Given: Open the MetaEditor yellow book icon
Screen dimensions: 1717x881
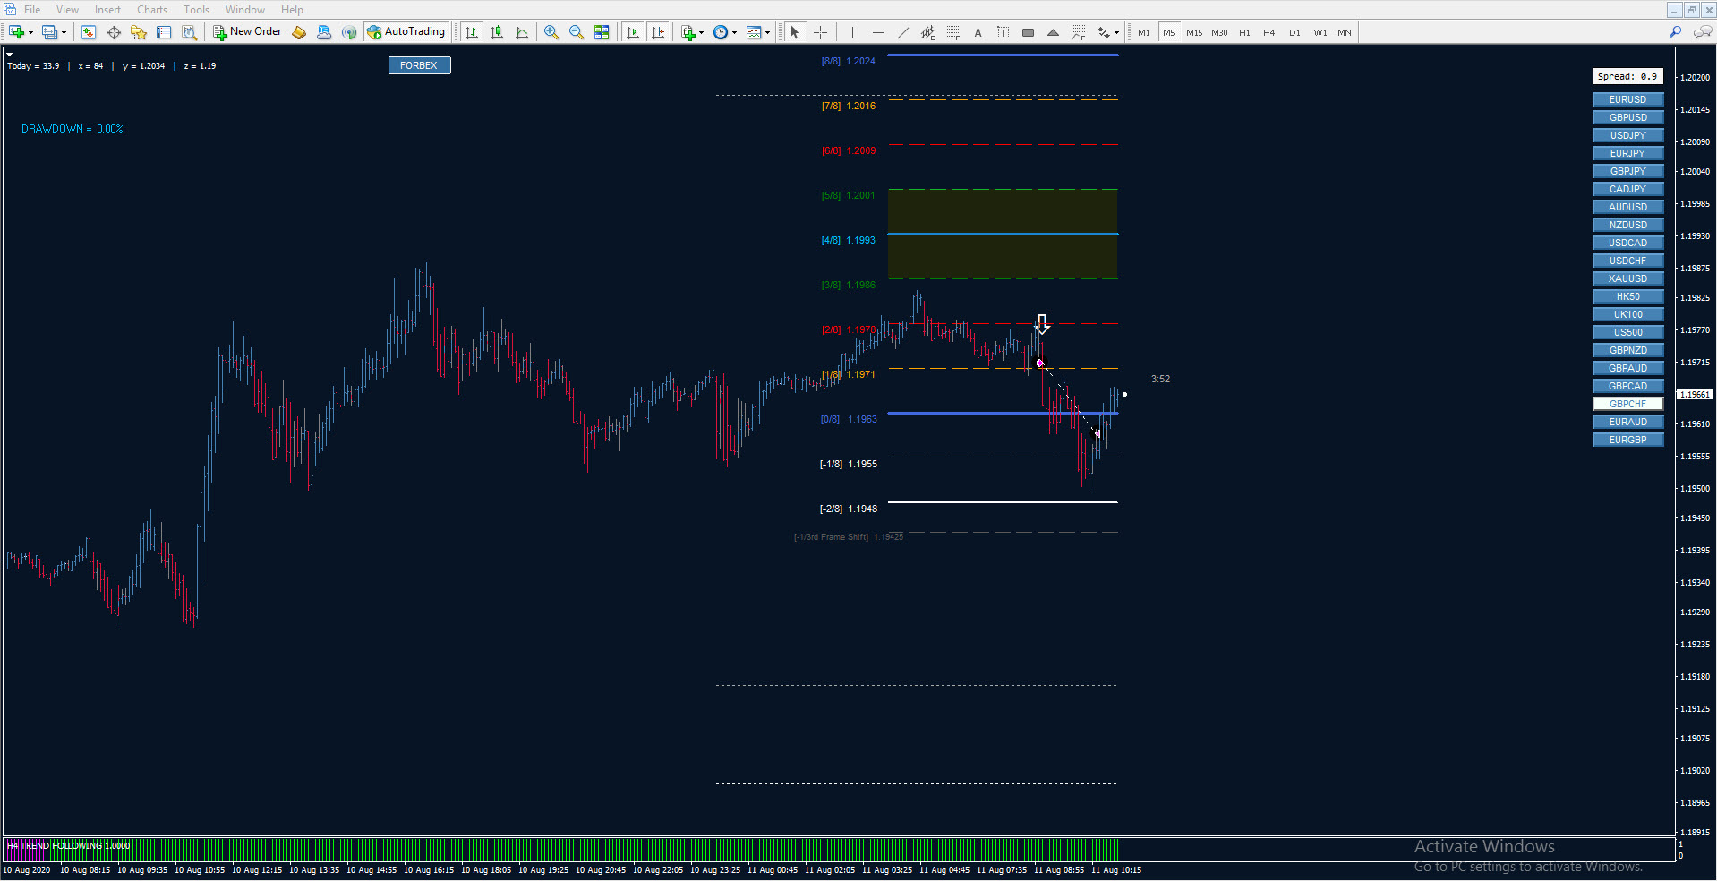Looking at the screenshot, I should click(299, 32).
